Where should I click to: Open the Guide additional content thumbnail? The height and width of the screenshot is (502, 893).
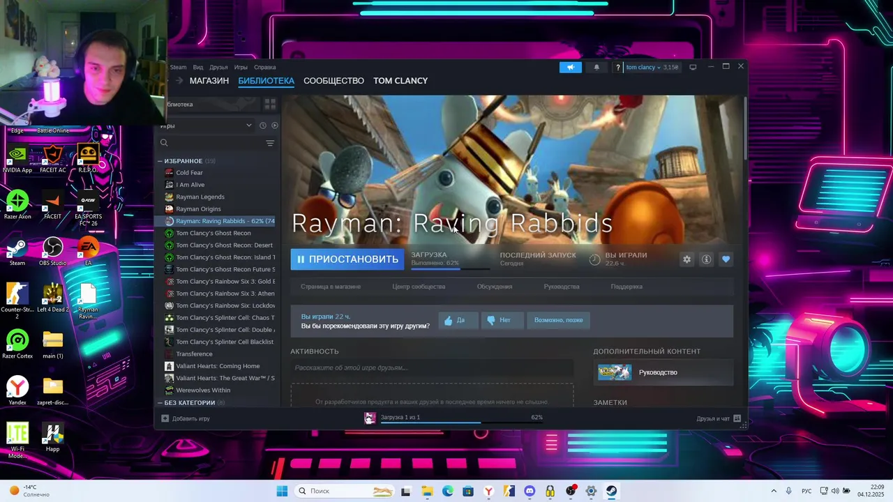coord(615,372)
